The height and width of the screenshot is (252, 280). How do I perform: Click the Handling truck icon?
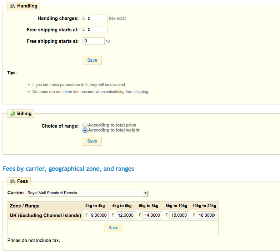(12, 6)
